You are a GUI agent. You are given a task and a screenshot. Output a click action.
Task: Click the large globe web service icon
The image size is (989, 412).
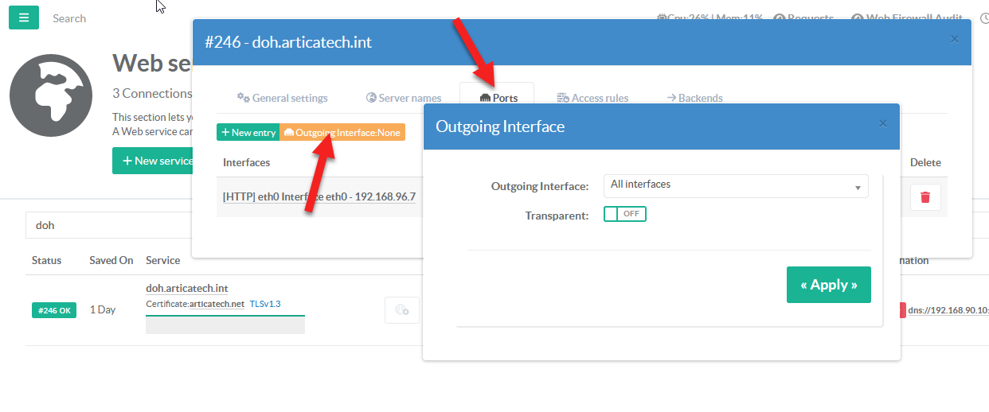(45, 95)
